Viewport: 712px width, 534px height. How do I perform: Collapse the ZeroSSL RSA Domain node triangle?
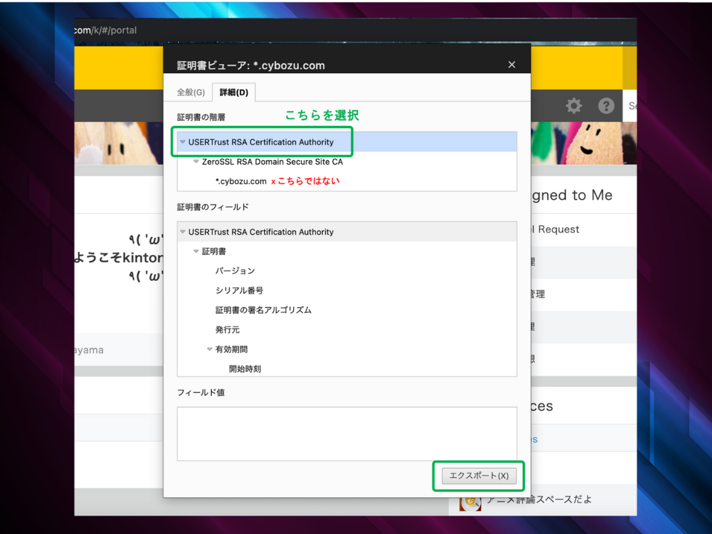pyautogui.click(x=196, y=162)
